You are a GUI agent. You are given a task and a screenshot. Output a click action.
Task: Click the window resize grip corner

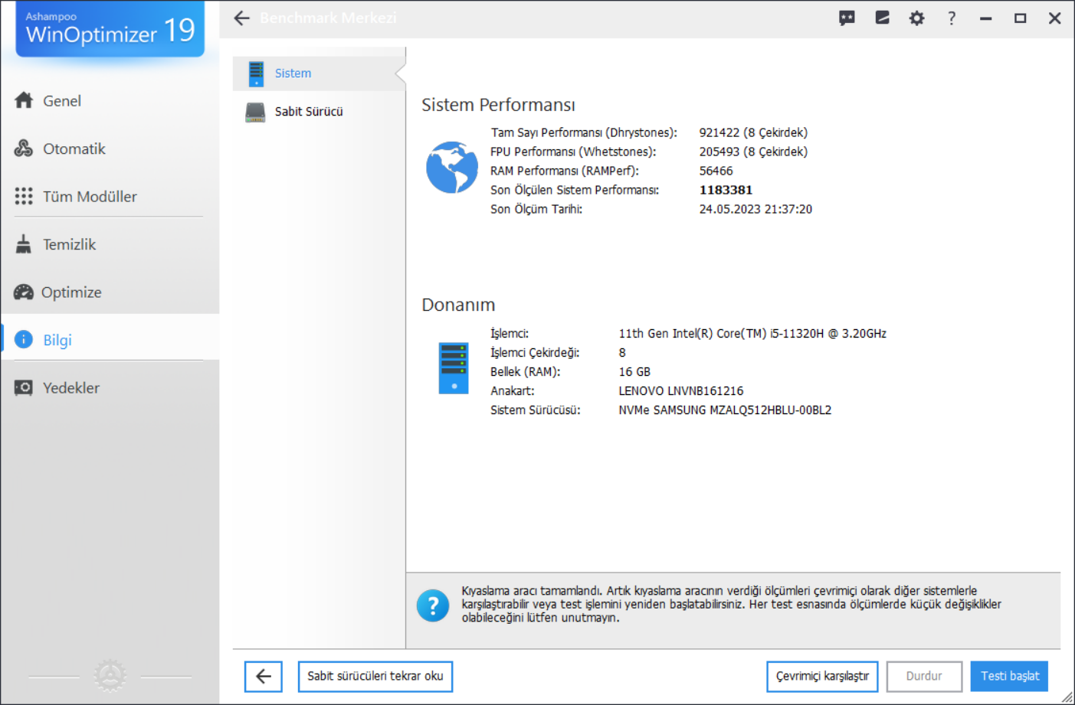pyautogui.click(x=1067, y=697)
